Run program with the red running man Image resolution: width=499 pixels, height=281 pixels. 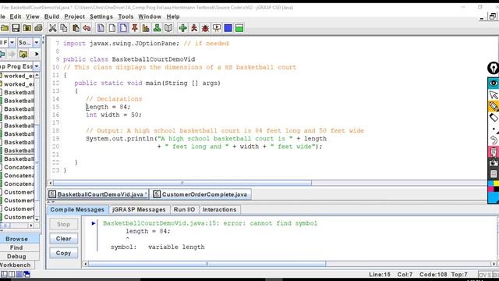click(194, 28)
